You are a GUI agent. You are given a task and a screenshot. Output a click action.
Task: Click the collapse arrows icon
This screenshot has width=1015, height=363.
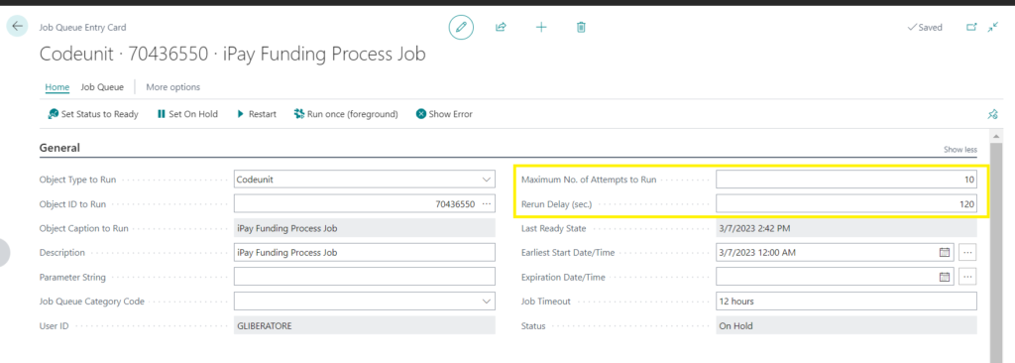pyautogui.click(x=993, y=27)
